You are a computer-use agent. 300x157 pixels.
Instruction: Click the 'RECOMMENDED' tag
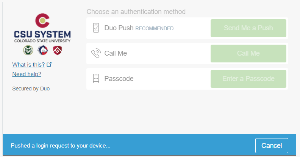(x=155, y=28)
